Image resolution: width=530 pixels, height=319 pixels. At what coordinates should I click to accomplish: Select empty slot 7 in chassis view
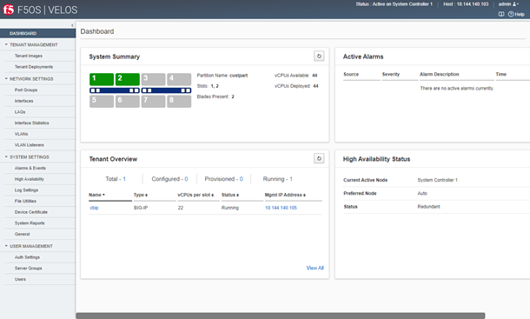(153, 101)
